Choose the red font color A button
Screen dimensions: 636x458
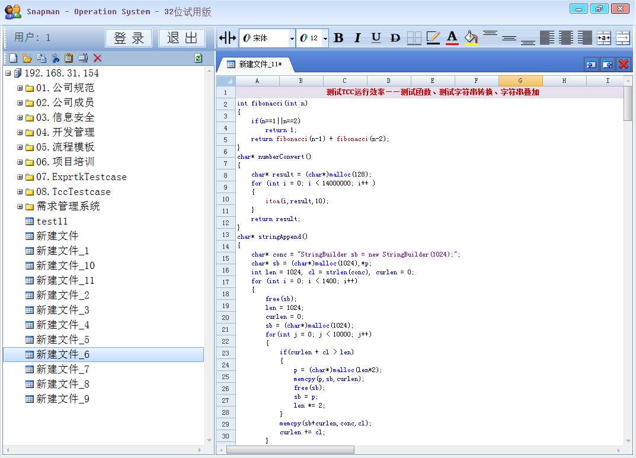[452, 38]
